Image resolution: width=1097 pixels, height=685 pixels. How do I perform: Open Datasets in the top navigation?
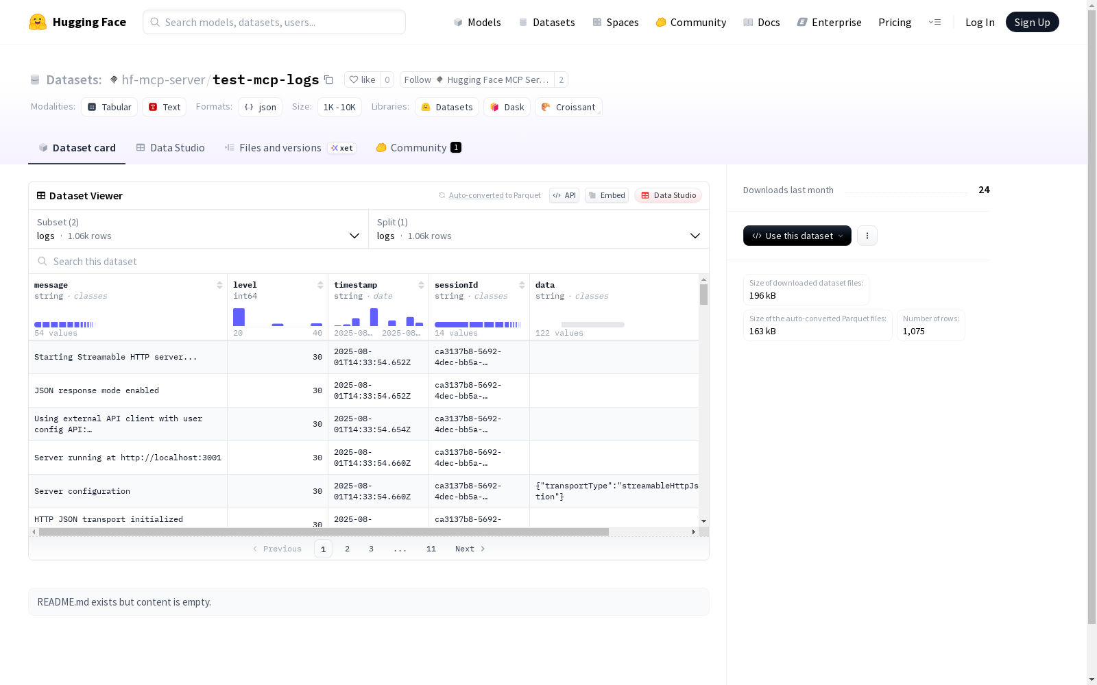tap(546, 22)
